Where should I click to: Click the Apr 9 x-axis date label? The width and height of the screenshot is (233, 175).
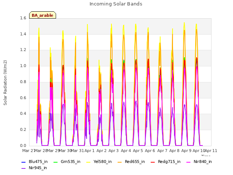click(186, 151)
